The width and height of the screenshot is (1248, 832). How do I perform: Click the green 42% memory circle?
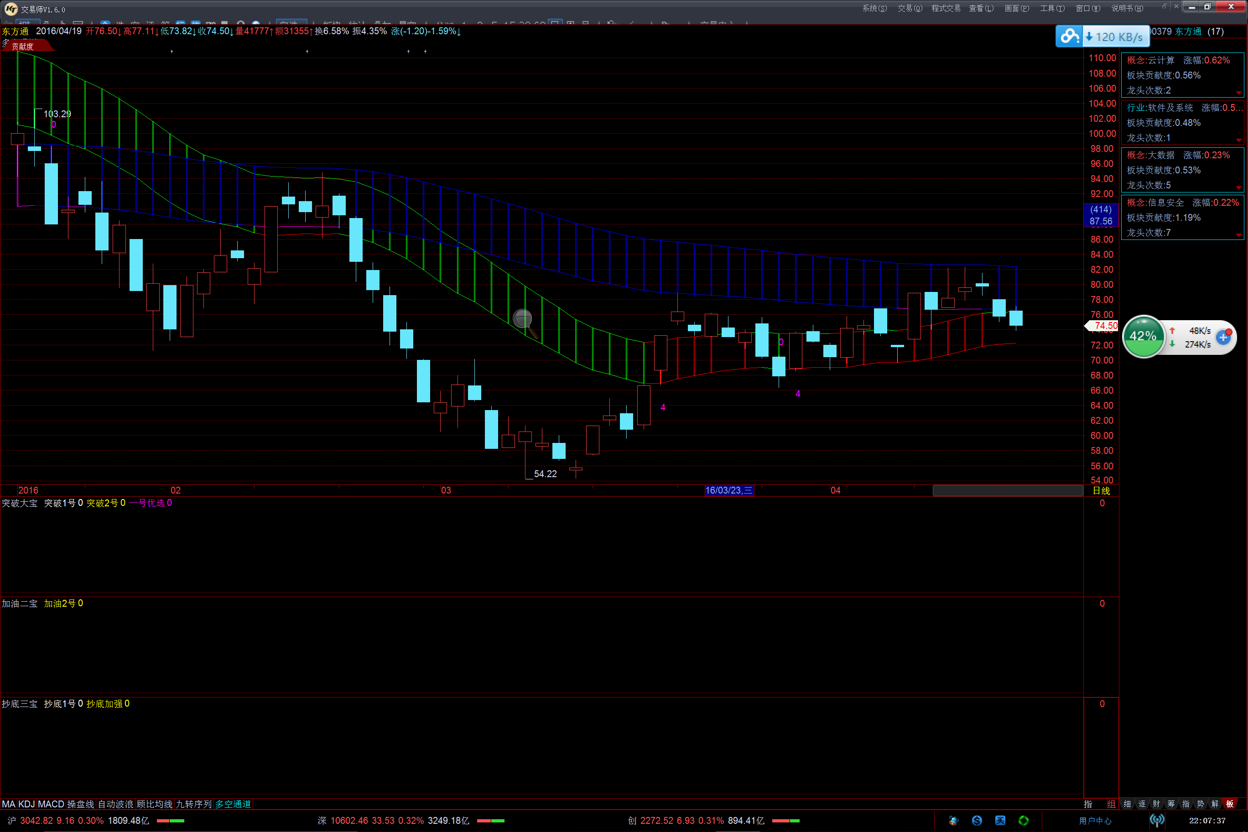pyautogui.click(x=1143, y=337)
